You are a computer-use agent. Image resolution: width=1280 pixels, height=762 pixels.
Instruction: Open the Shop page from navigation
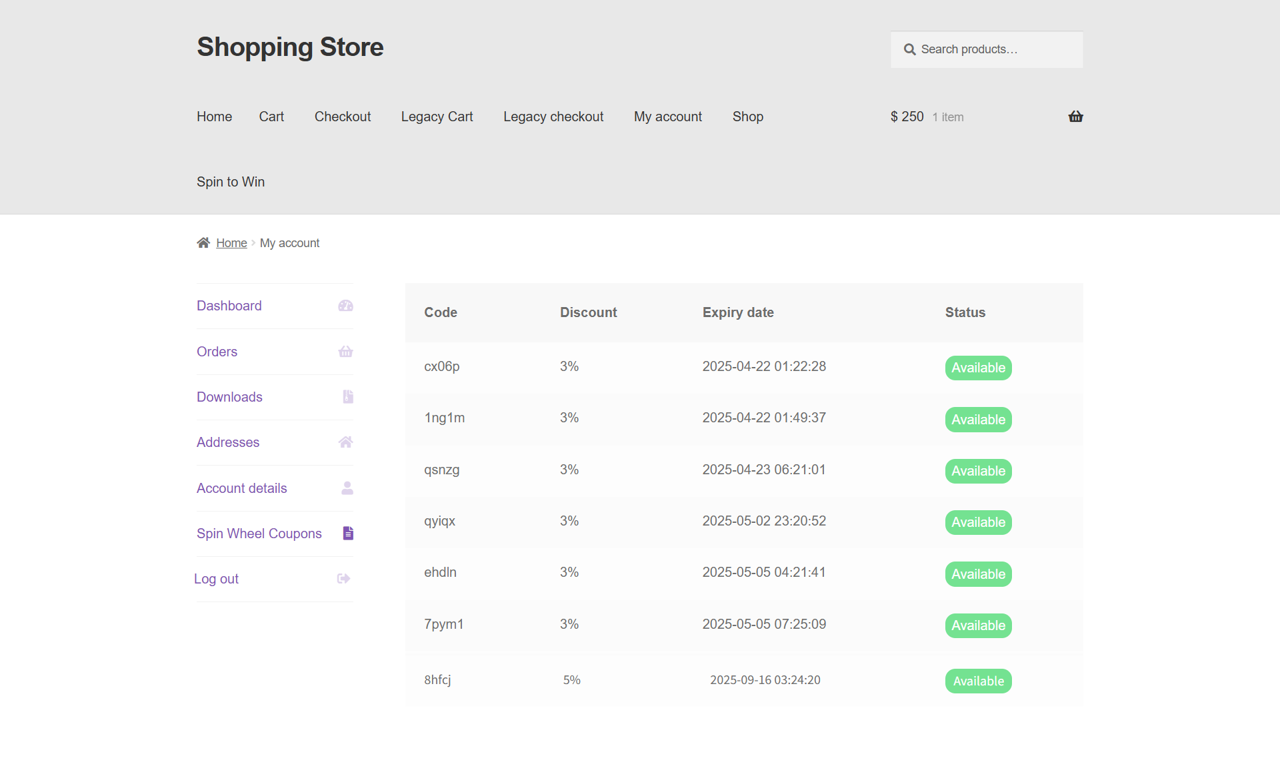pos(747,117)
